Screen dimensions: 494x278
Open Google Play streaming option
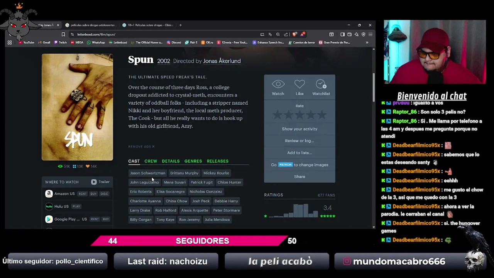coord(66,219)
